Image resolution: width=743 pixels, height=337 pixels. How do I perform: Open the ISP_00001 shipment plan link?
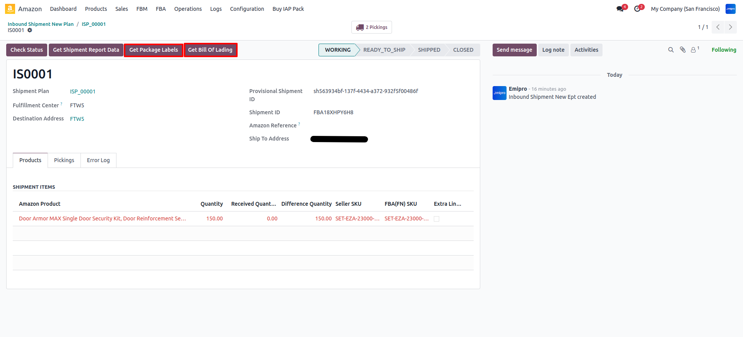coord(82,91)
